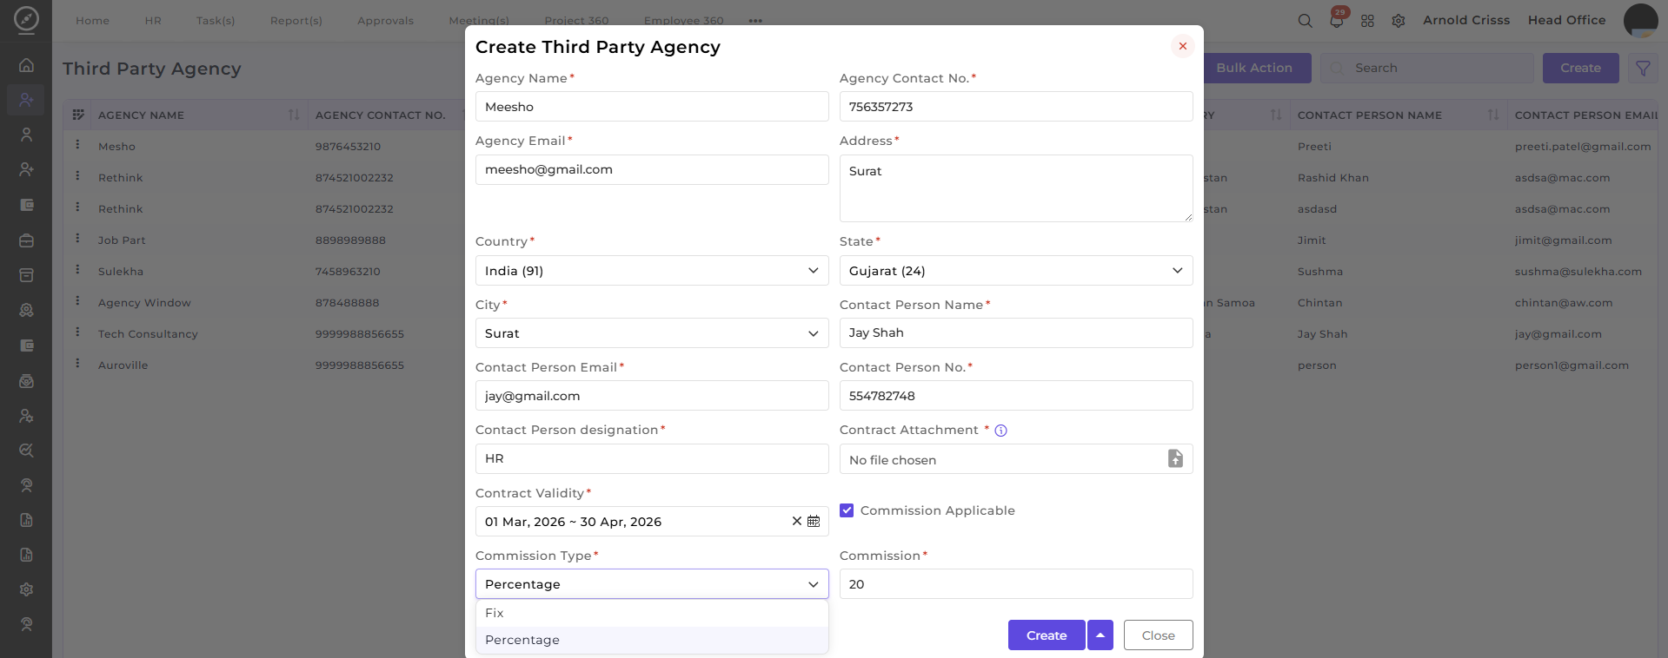Open Employee 360 menu
Viewport: 1668px width, 658px height.
pyautogui.click(x=683, y=21)
